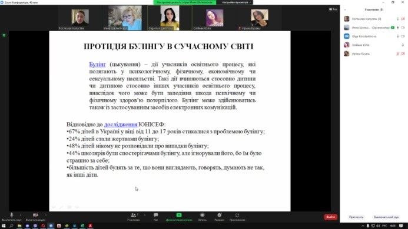Open the Chat panel icon

pyautogui.click(x=155, y=215)
